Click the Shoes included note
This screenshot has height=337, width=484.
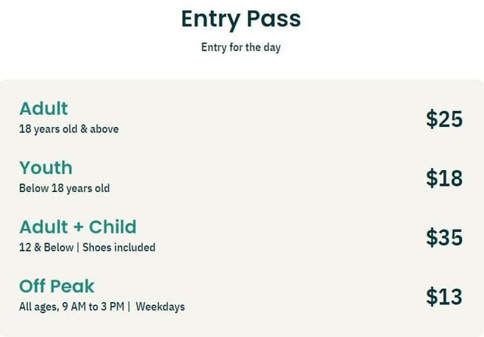click(x=119, y=248)
